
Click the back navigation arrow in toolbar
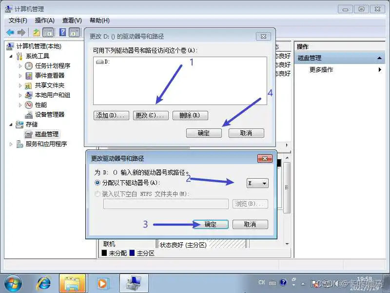[11, 32]
